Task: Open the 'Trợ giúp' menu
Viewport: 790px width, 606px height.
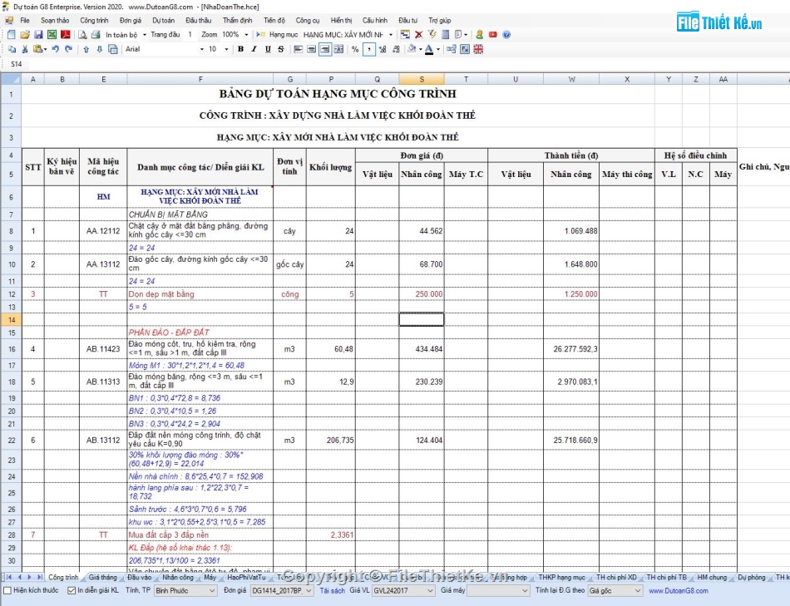Action: point(440,21)
